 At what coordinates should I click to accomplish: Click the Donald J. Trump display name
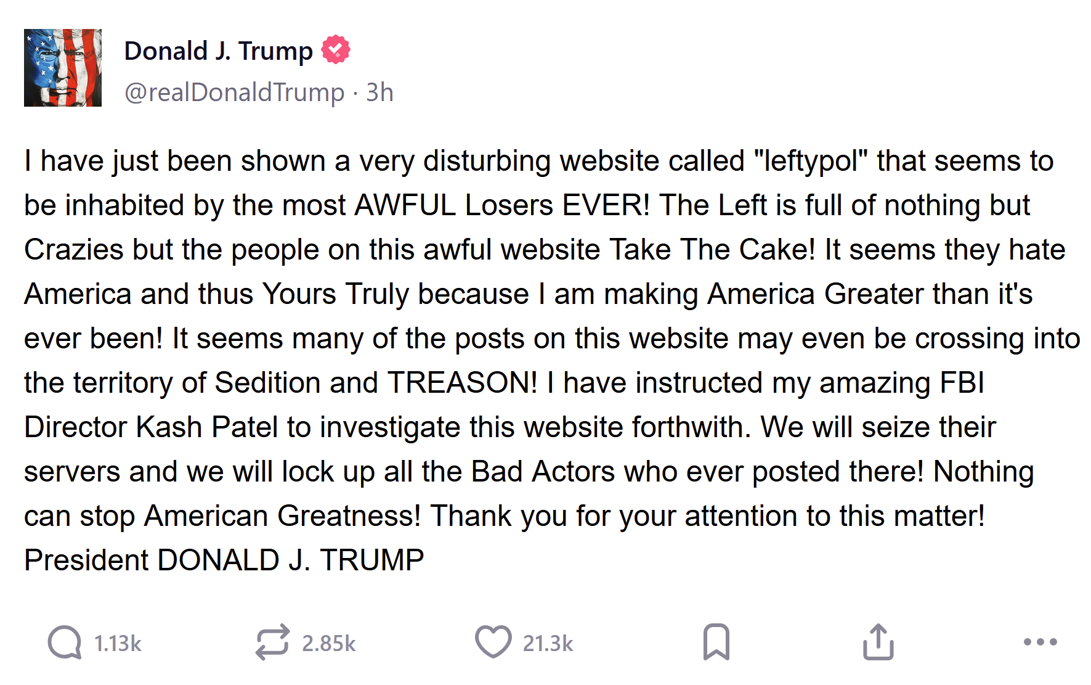[x=218, y=51]
